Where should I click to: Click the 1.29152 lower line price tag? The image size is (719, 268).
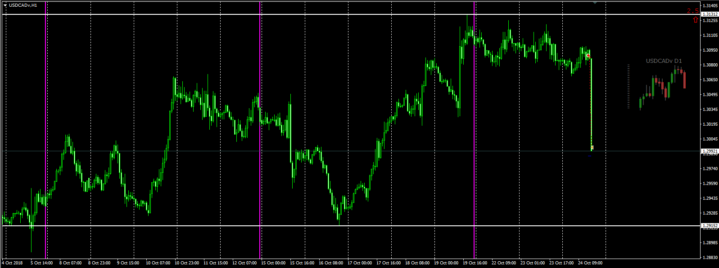click(x=710, y=226)
